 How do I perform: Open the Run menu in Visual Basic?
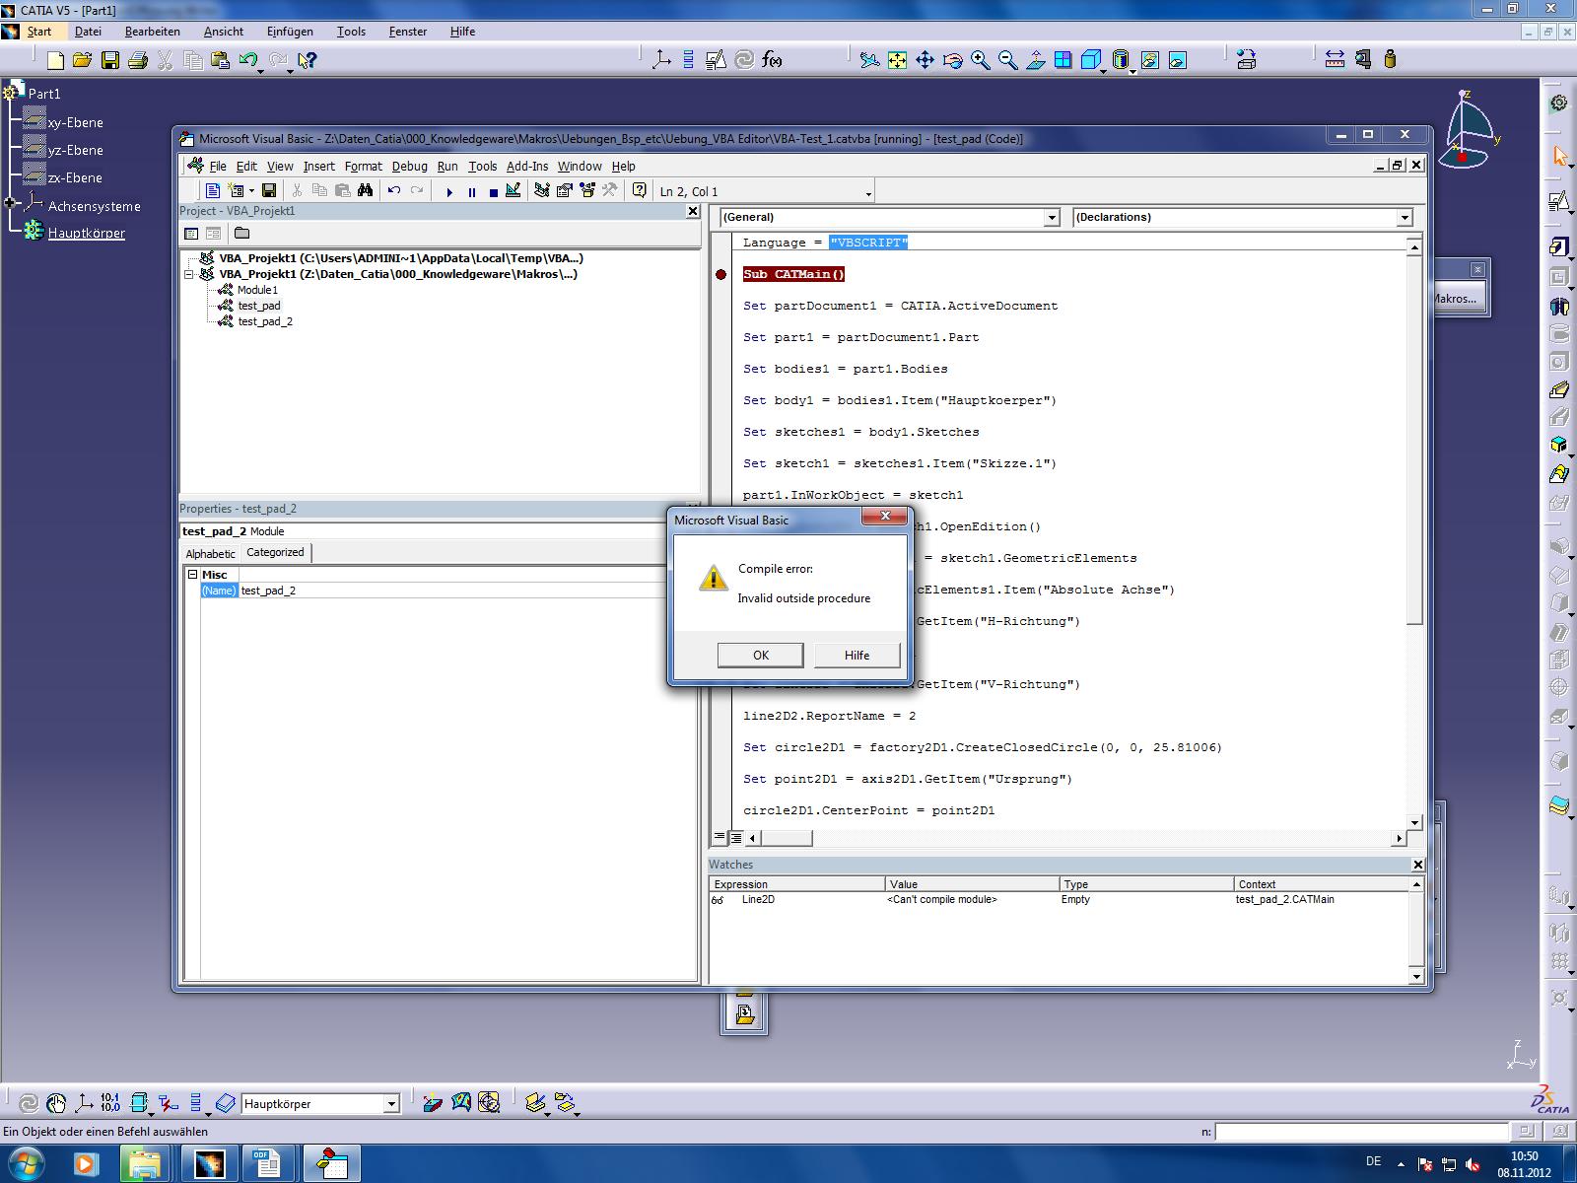[447, 167]
